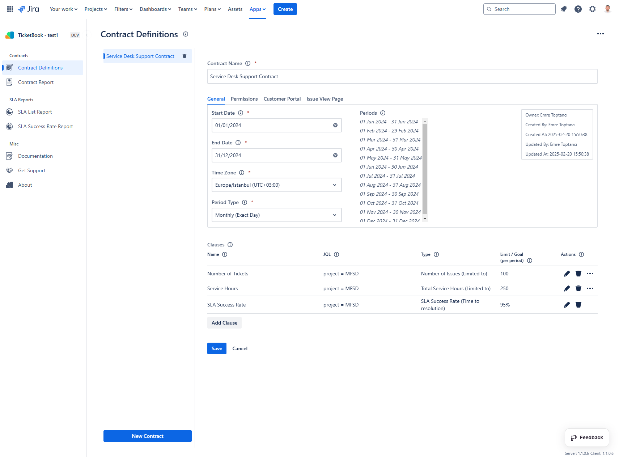
Task: Delete the Service Desk Support Contract
Action: point(185,56)
